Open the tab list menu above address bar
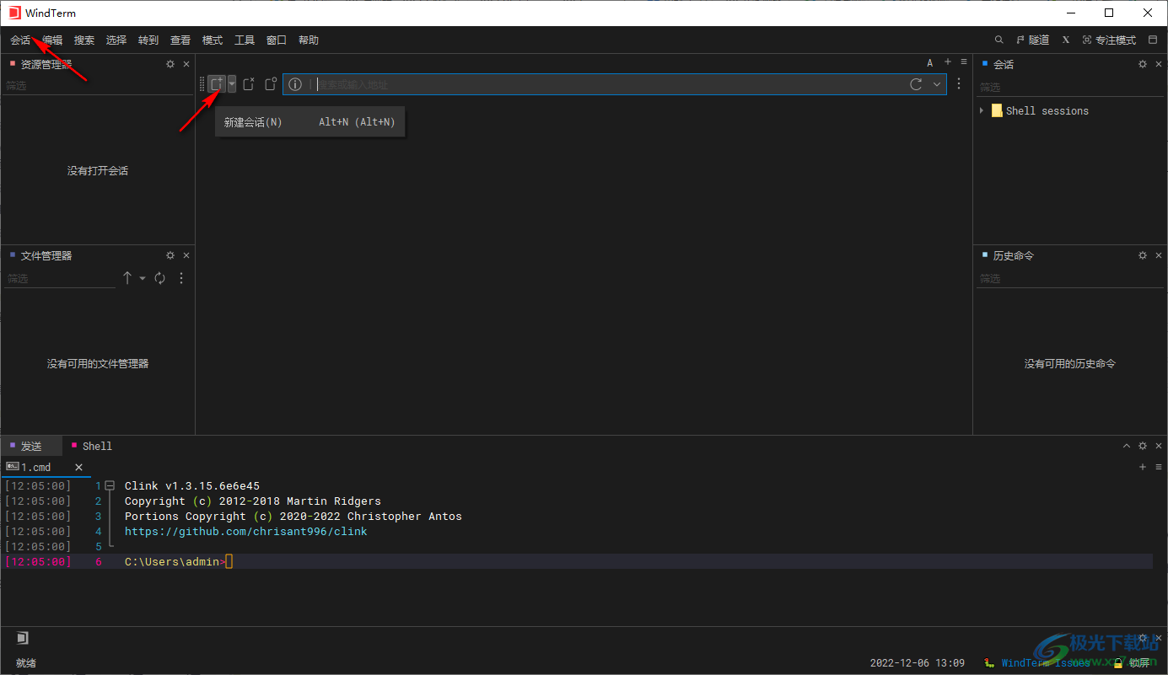The image size is (1168, 675). click(964, 62)
